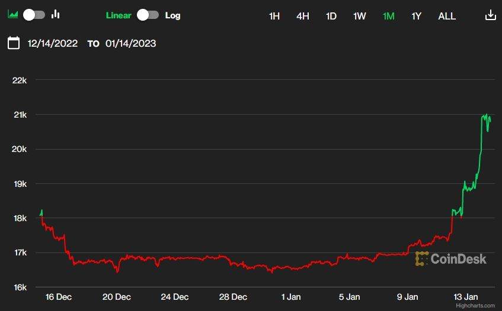Select the Linear scale label
Viewport: 502px width, 311px height.
point(119,15)
